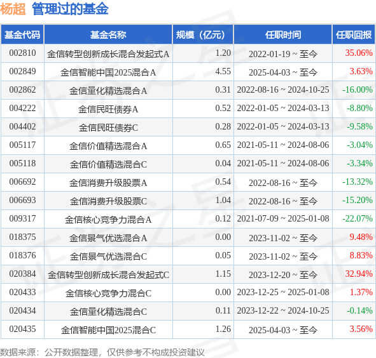Select fund name 金信价值精选混合C
Image resolution: width=376 pixels, height=358 pixels.
[x=108, y=164]
